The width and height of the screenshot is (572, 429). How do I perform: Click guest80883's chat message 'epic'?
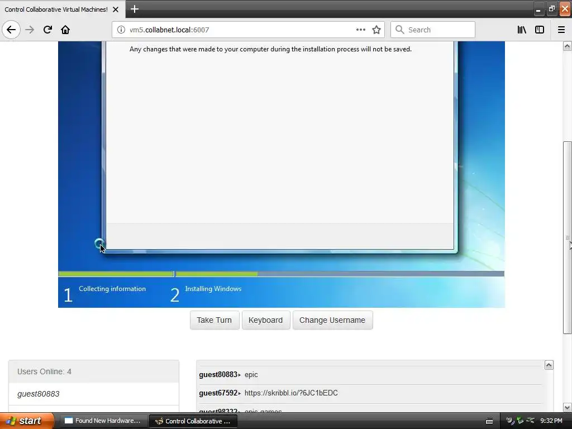pos(251,375)
